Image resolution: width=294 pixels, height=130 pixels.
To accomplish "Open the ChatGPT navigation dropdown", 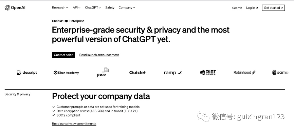I will coord(93,8).
